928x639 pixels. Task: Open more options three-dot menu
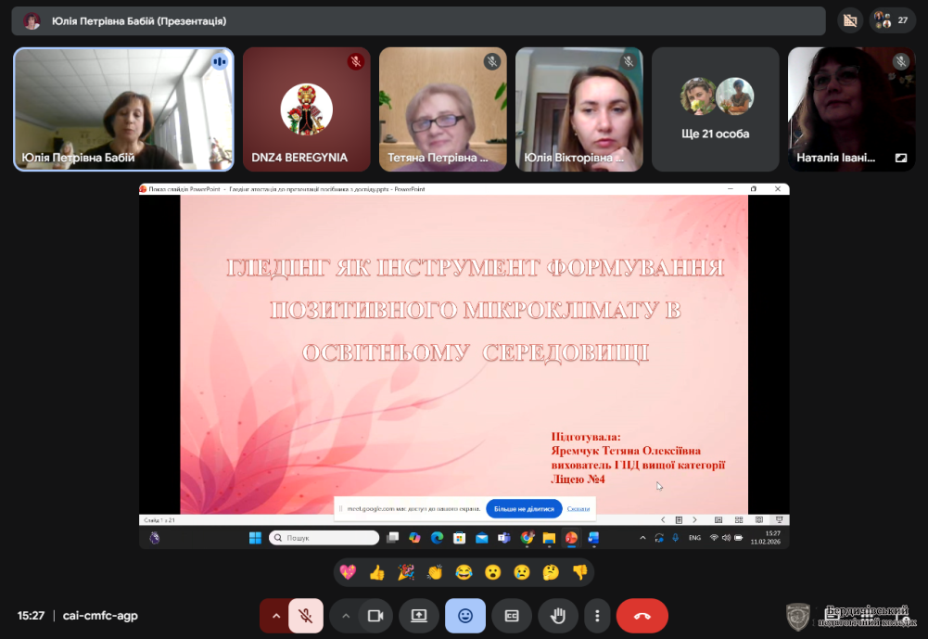tap(598, 616)
